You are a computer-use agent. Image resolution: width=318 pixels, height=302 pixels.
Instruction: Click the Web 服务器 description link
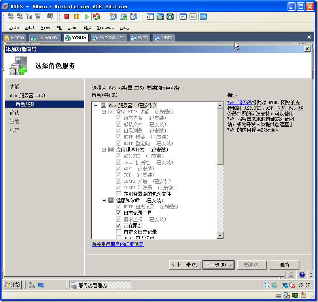pyautogui.click(x=239, y=103)
